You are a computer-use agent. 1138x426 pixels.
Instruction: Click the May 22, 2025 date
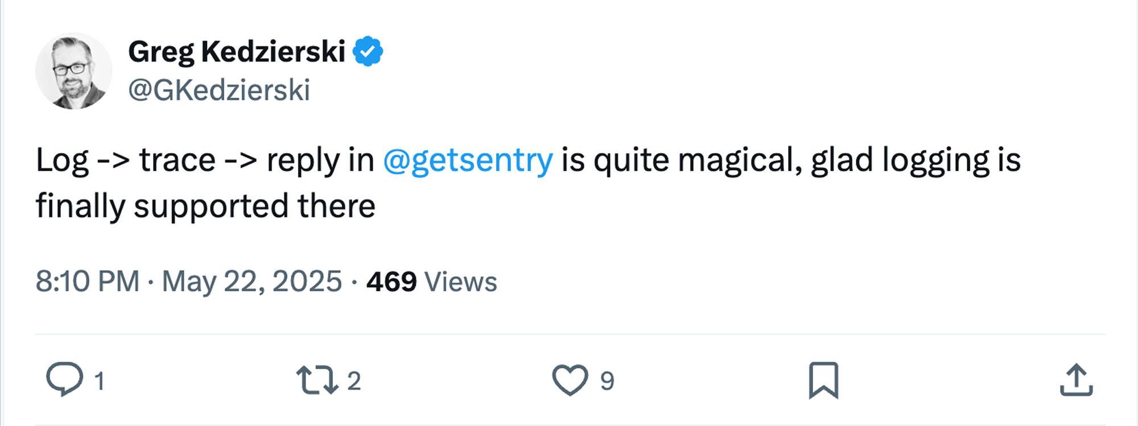pos(251,281)
